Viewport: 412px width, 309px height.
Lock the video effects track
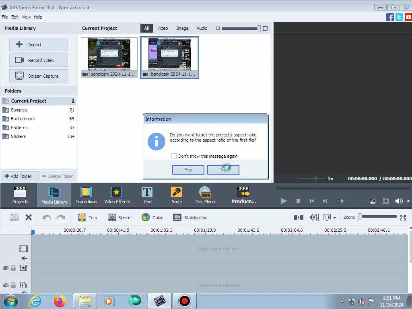point(13,268)
